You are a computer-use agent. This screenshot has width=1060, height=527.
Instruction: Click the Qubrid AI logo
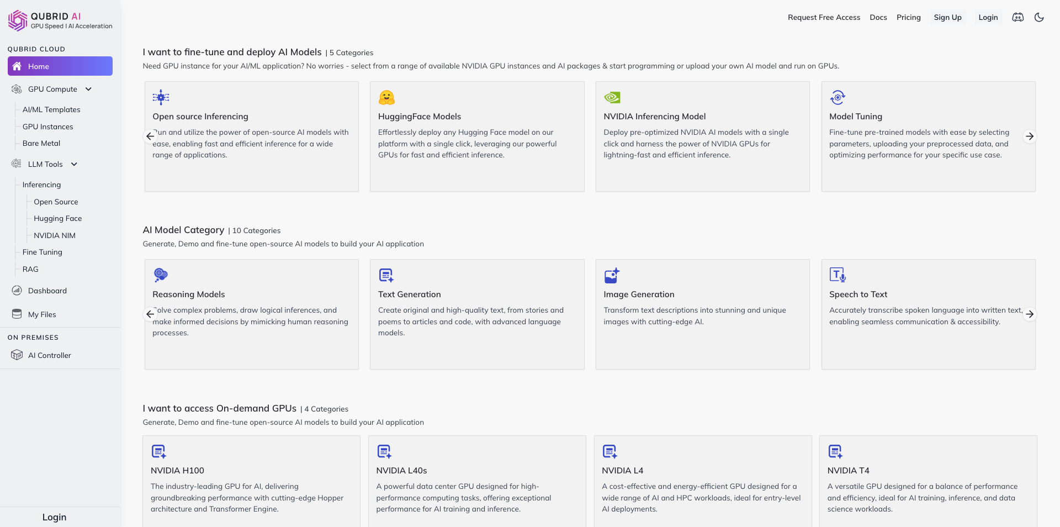pos(18,20)
